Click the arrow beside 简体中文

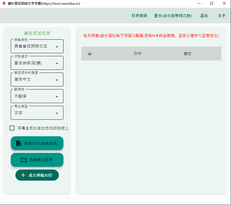click(57, 80)
